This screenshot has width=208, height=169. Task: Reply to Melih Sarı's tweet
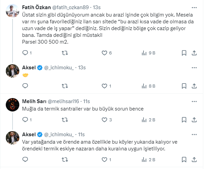(25, 120)
